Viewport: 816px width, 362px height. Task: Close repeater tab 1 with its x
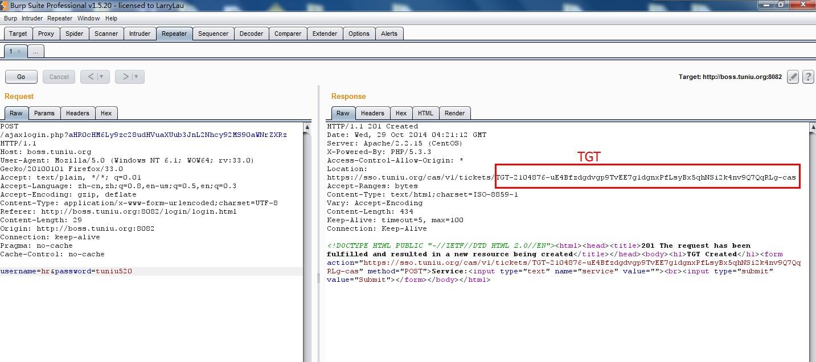[x=19, y=51]
